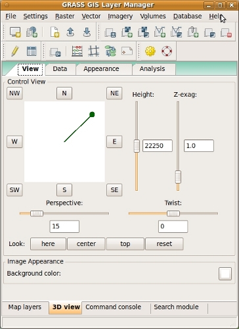Viewport: 239px width, 329px height.
Task: Select the pencil Edit vector icon
Action: (15, 51)
